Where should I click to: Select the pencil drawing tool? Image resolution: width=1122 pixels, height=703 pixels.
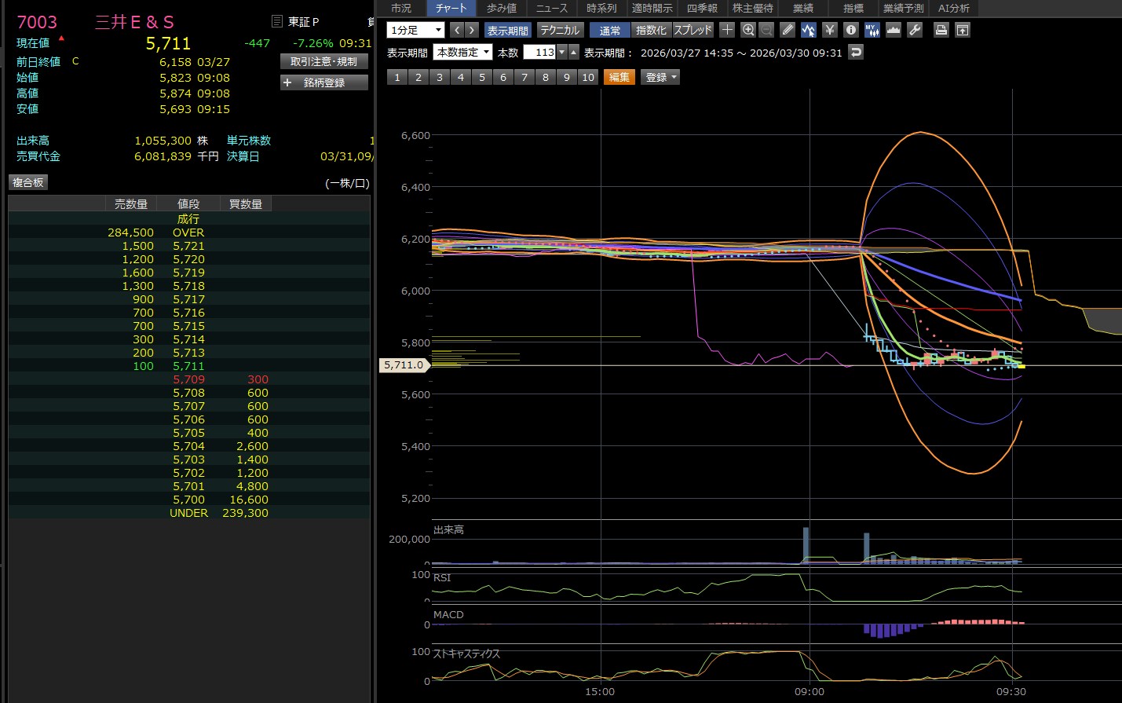(x=788, y=30)
